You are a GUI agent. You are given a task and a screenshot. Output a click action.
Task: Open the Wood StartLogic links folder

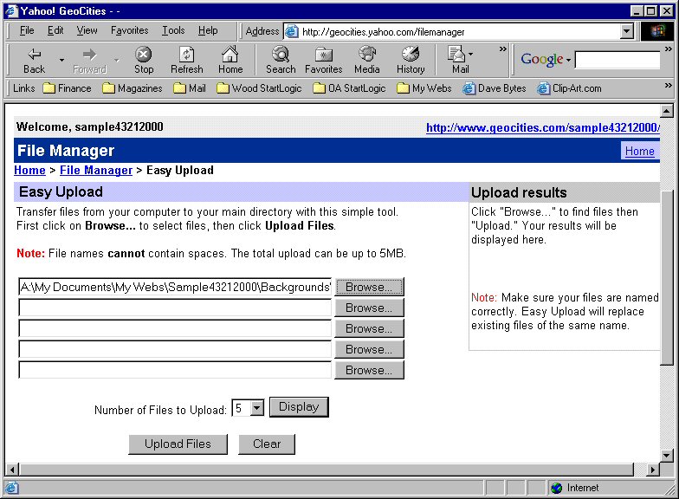tap(260, 88)
